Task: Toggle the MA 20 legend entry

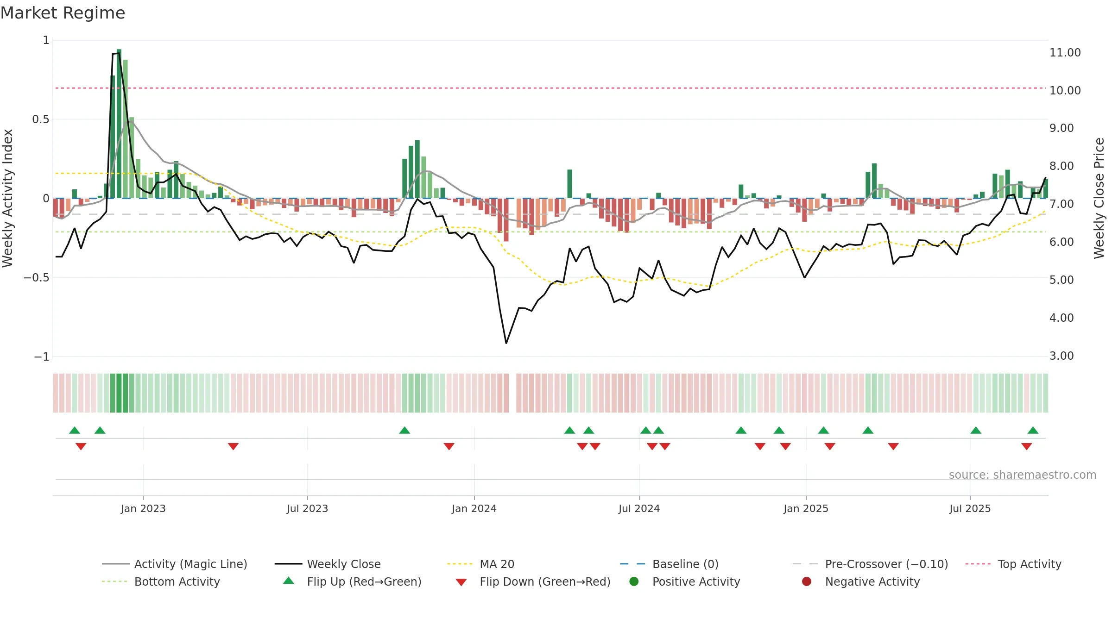Action: coord(480,564)
